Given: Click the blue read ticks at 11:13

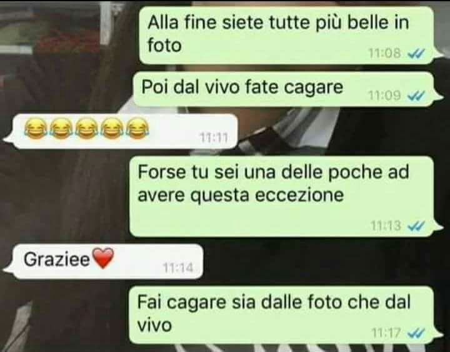Looking at the screenshot, I should coord(416,226).
